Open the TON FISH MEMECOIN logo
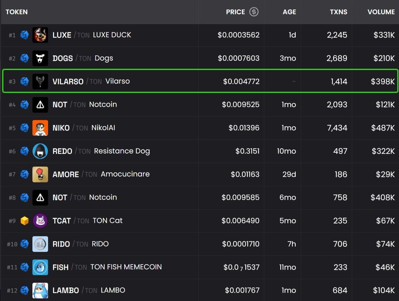399x301 pixels. pyautogui.click(x=40, y=267)
